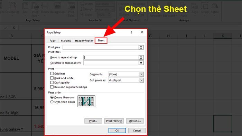Choose Over, then down page order
Viewport: 242px width, 136px height.
[x=52, y=102]
